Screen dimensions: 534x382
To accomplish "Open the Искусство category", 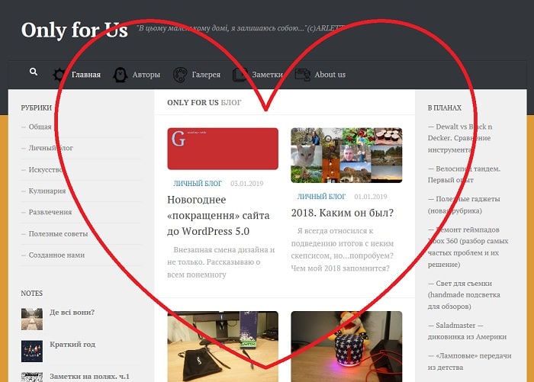I will [x=46, y=169].
